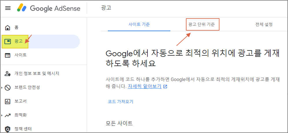The width and height of the screenshot is (288, 133).
Task: Click the 모든 사이트 heading
Action: point(119,123)
